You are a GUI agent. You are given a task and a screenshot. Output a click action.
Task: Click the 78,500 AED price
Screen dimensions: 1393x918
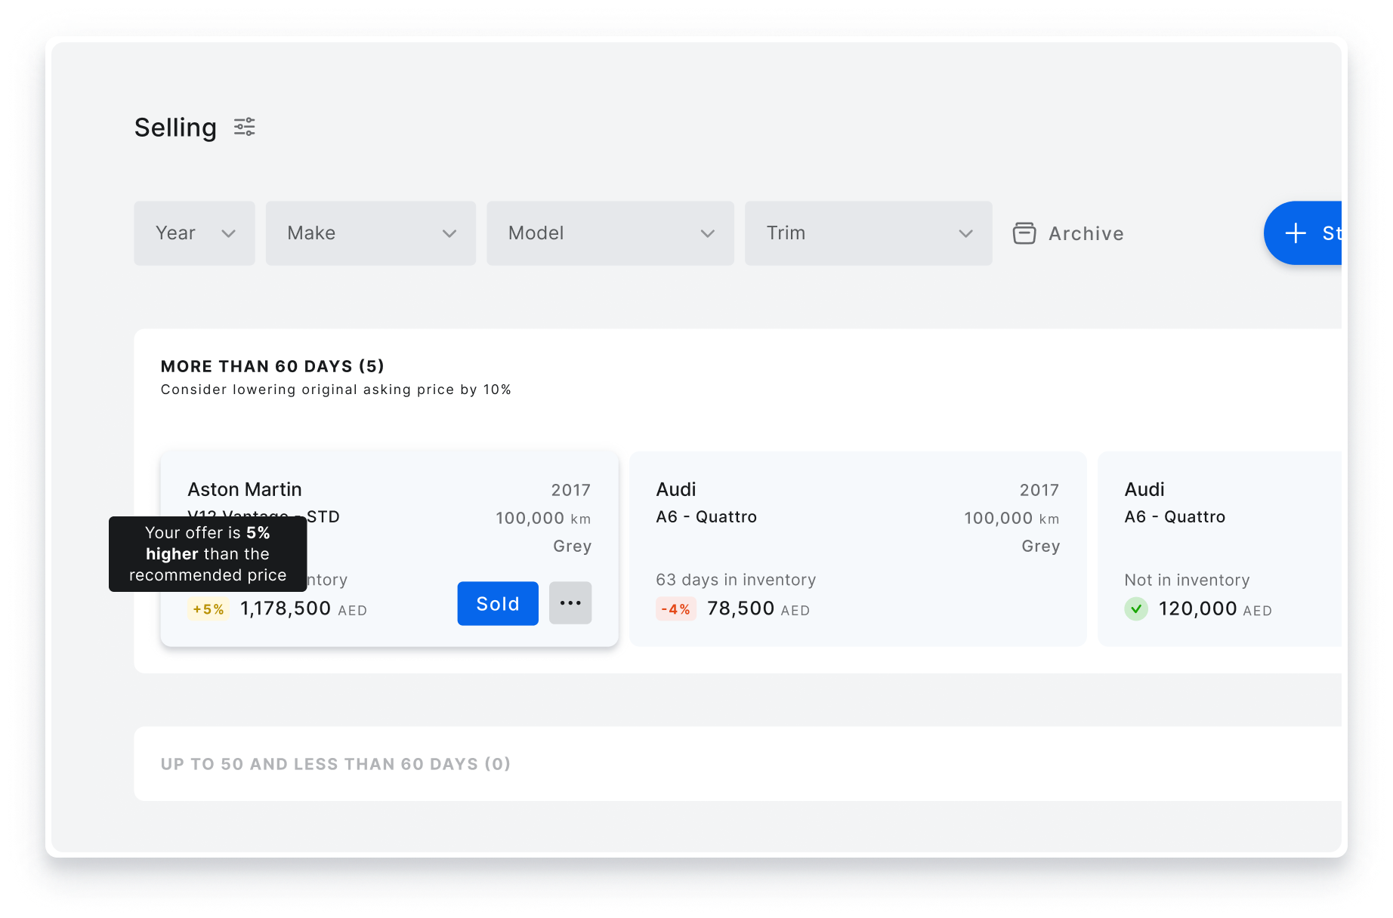tap(758, 608)
